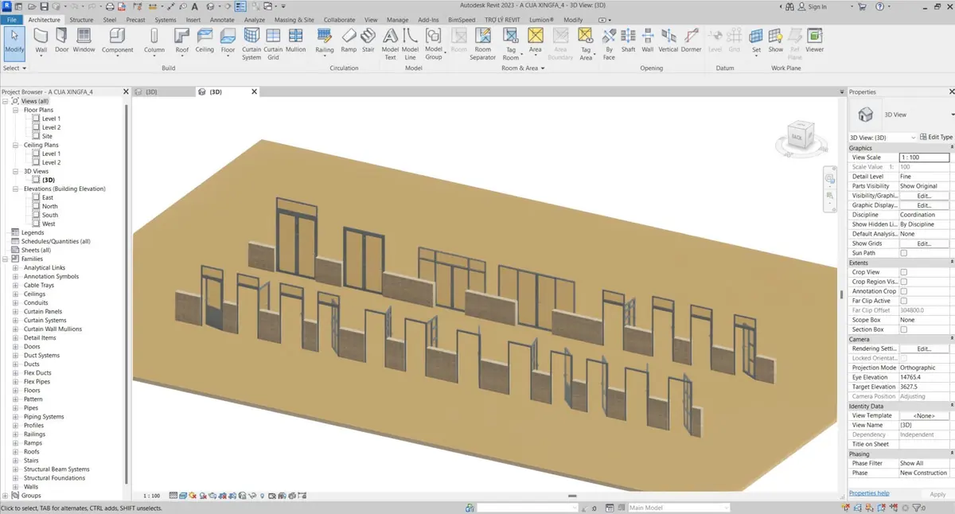Go to the Collaborate tab
The height and width of the screenshot is (514, 955).
340,19
